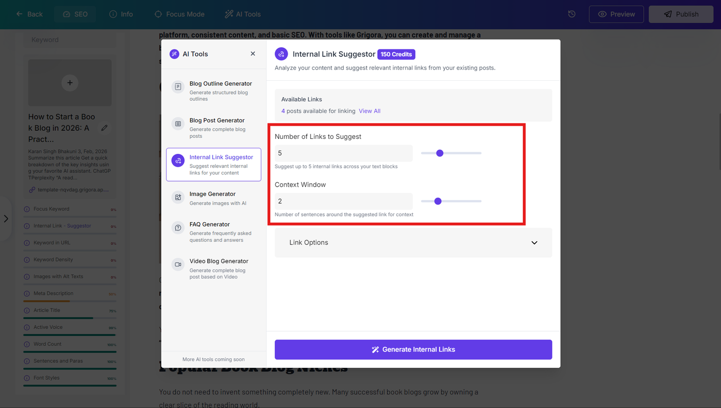Open the View All links link
Viewport: 721px width, 408px height.
[x=370, y=111]
